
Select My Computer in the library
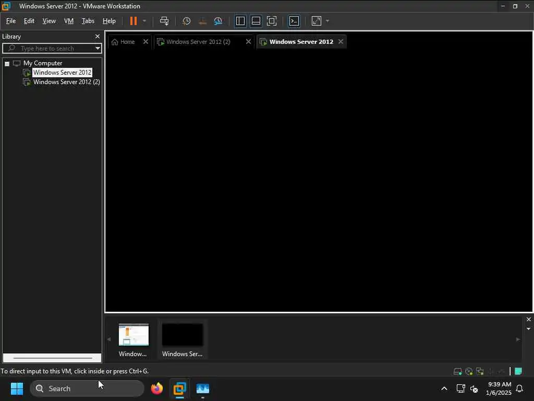(43, 63)
